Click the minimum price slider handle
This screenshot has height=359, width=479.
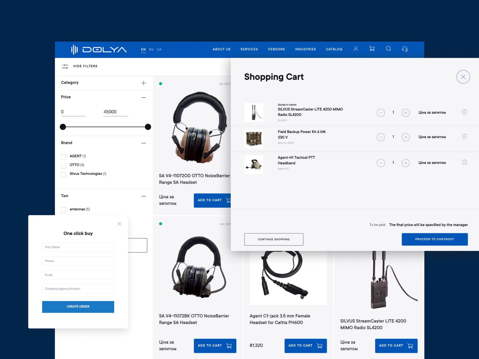click(63, 127)
